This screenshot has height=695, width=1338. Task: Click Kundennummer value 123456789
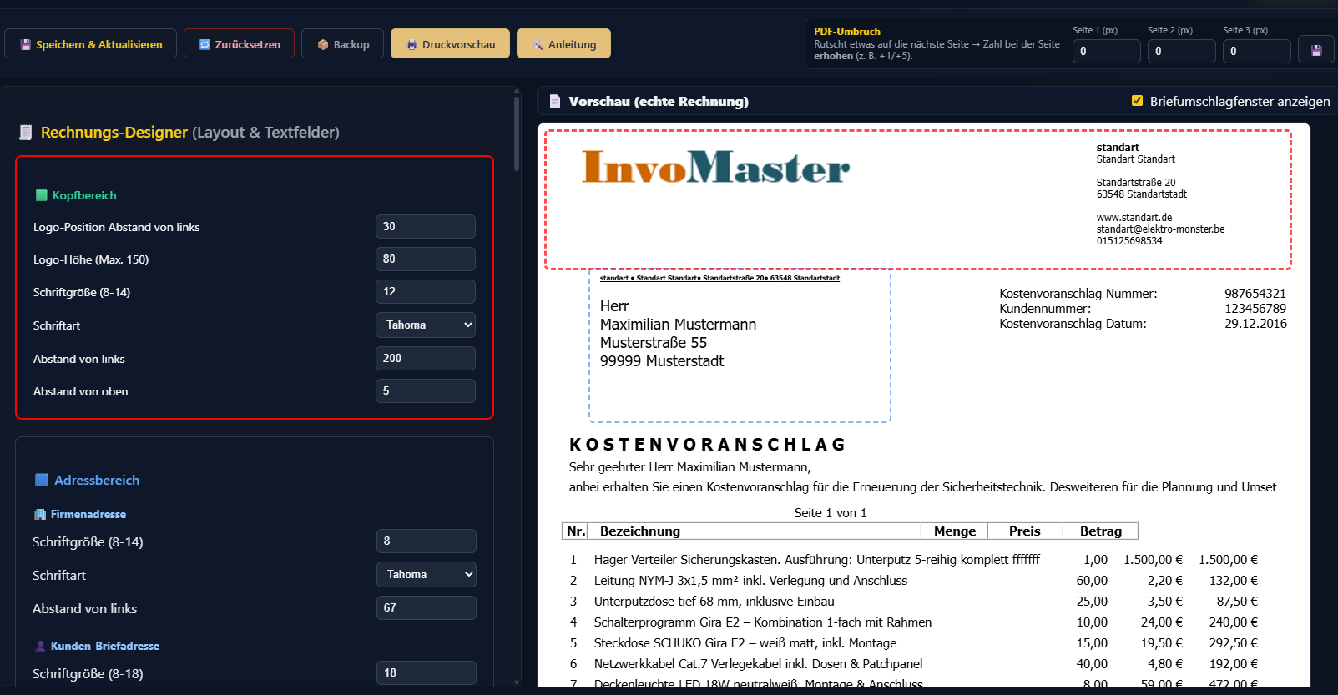(1255, 309)
